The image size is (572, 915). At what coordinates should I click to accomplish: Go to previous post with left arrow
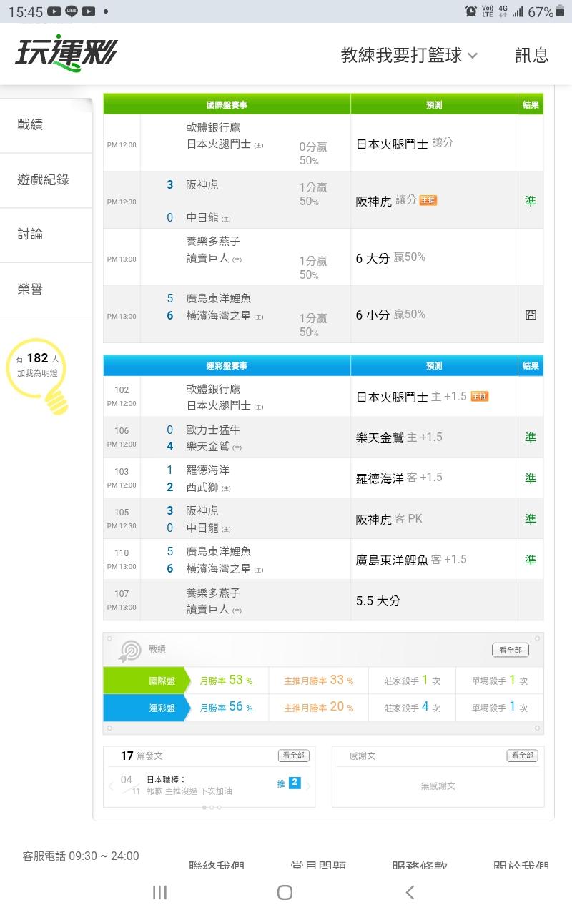tap(111, 786)
